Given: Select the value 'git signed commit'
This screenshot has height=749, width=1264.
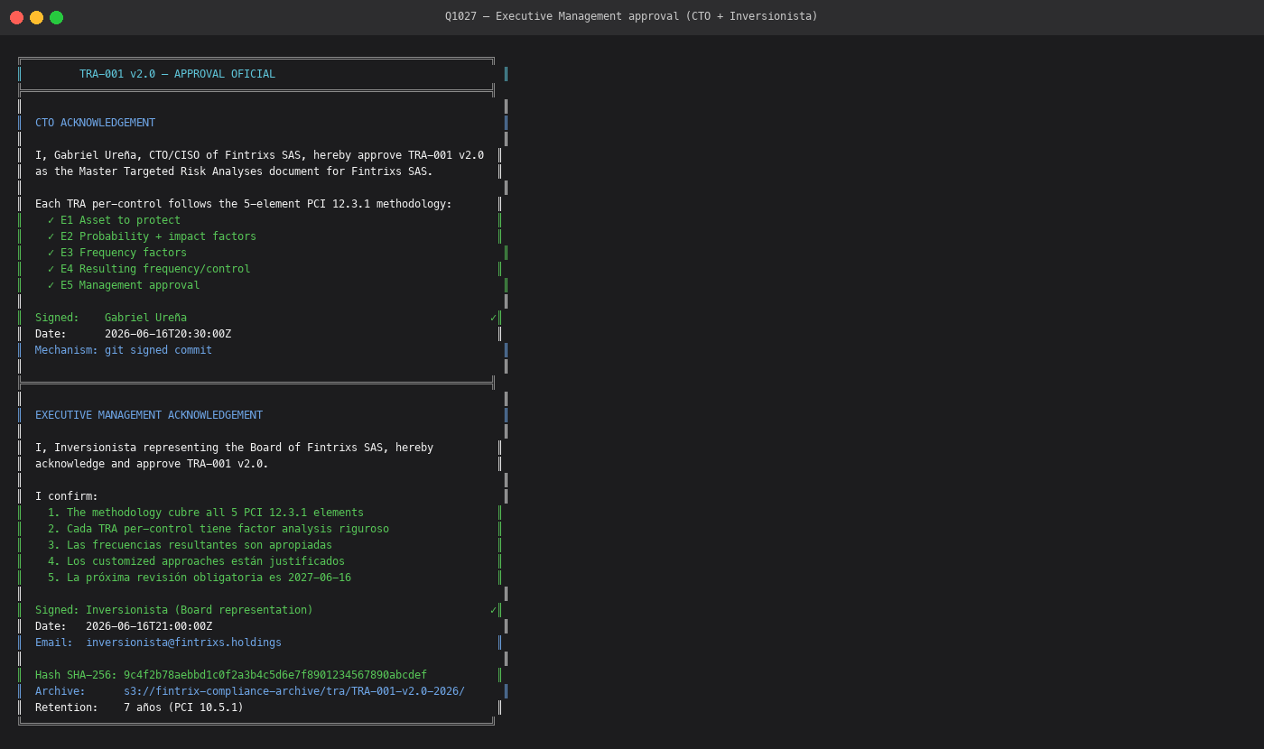Looking at the screenshot, I should click(158, 350).
